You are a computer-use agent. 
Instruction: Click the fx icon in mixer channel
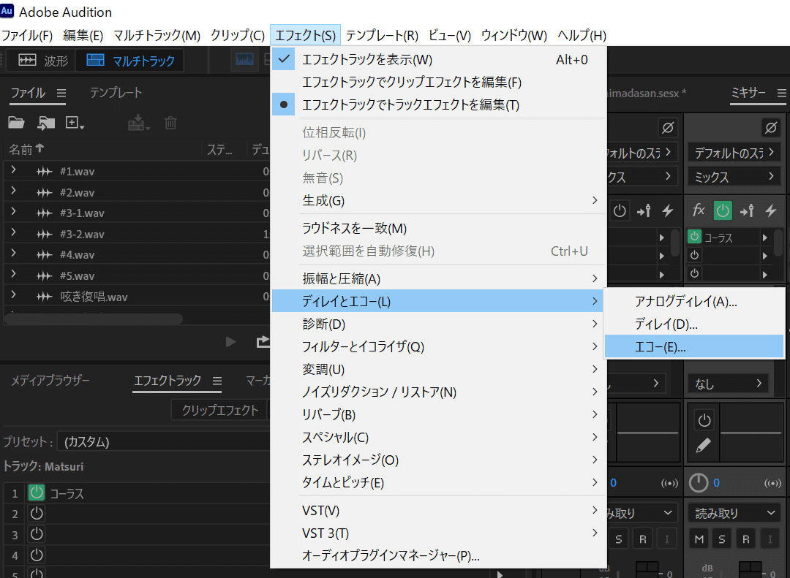click(x=699, y=210)
